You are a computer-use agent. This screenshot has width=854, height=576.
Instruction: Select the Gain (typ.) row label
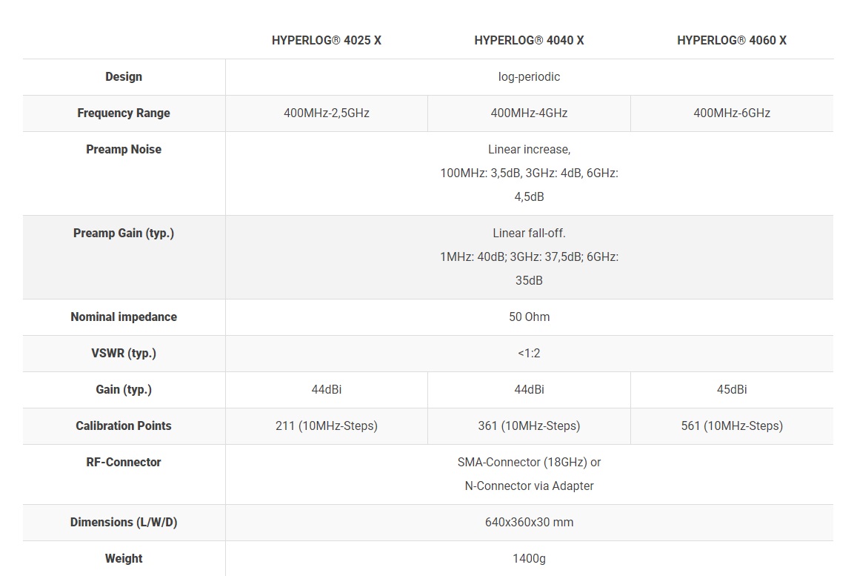[x=124, y=390]
